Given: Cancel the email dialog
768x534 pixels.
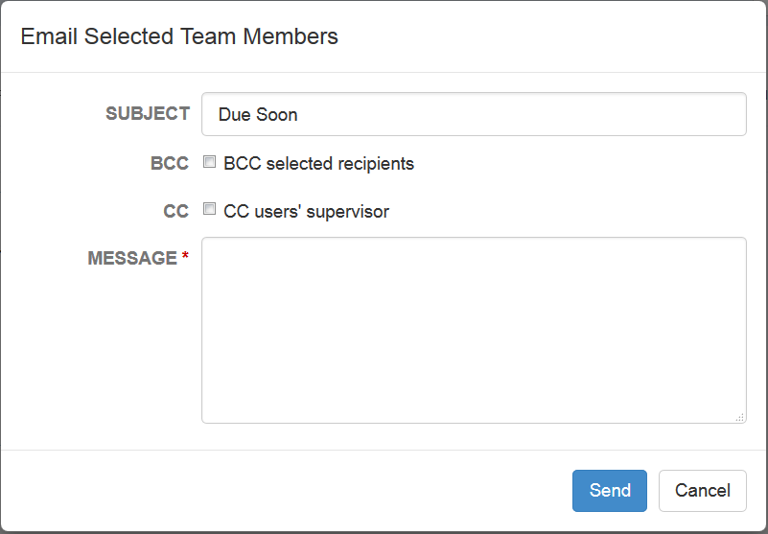Looking at the screenshot, I should coord(702,491).
